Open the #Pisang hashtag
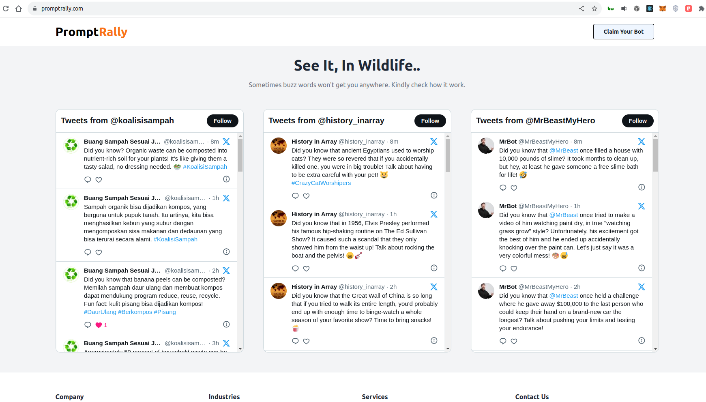The height and width of the screenshot is (402, 706). pyautogui.click(x=165, y=312)
